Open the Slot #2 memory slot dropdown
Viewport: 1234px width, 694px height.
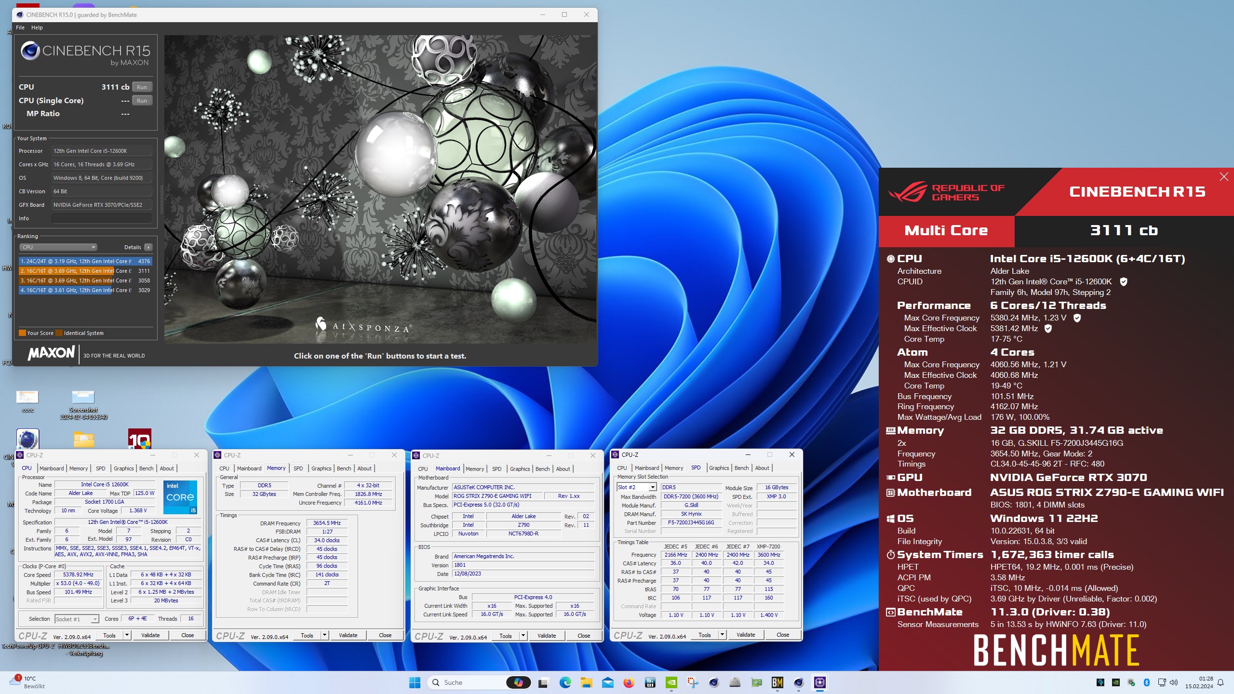(636, 487)
